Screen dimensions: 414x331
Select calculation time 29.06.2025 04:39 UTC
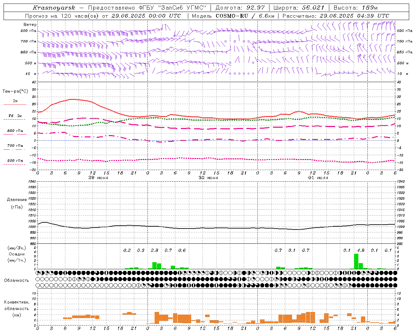pos(354,16)
